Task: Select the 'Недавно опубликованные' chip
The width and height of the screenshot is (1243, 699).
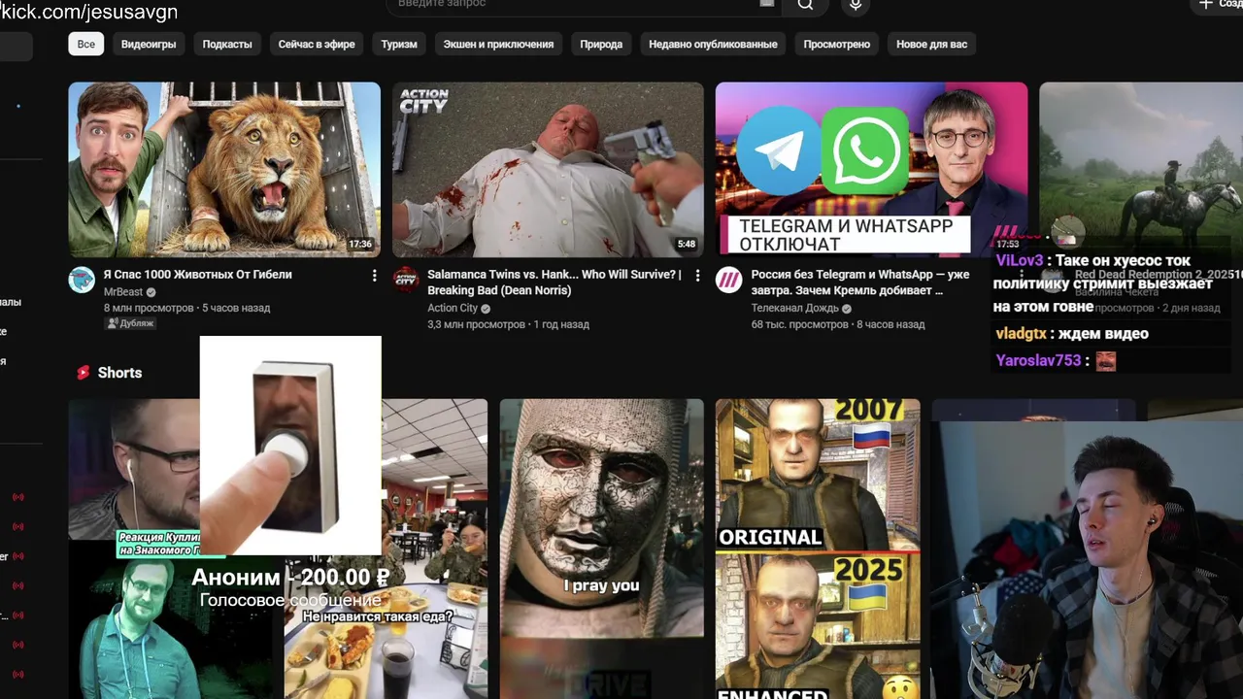Action: 713,44
